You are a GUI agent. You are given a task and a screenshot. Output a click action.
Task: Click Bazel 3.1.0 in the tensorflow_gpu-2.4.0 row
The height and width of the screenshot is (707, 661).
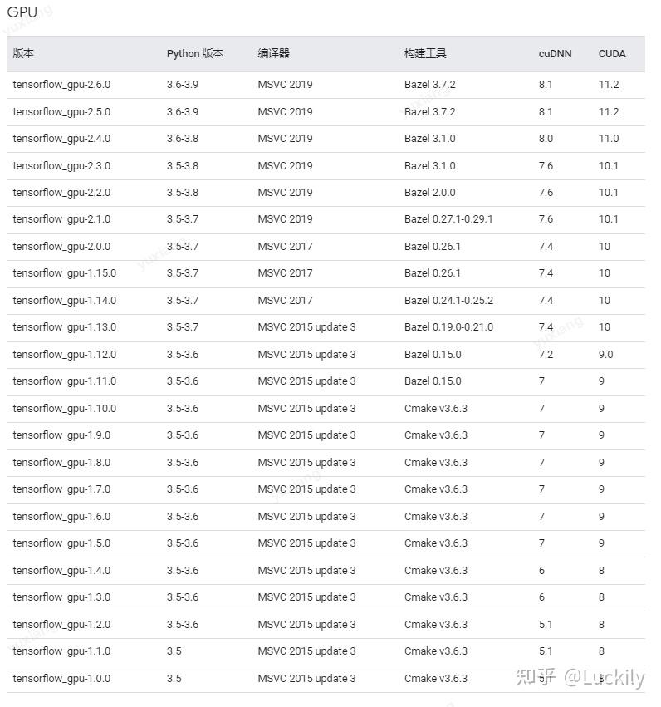[430, 139]
